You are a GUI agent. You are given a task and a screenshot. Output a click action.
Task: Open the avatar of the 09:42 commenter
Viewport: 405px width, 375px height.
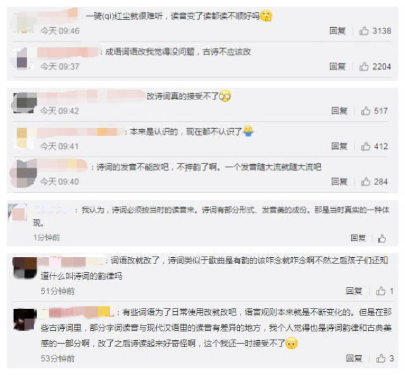(x=24, y=103)
